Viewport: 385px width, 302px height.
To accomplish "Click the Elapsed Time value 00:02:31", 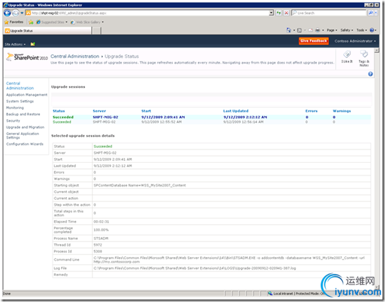I will coord(101,222).
